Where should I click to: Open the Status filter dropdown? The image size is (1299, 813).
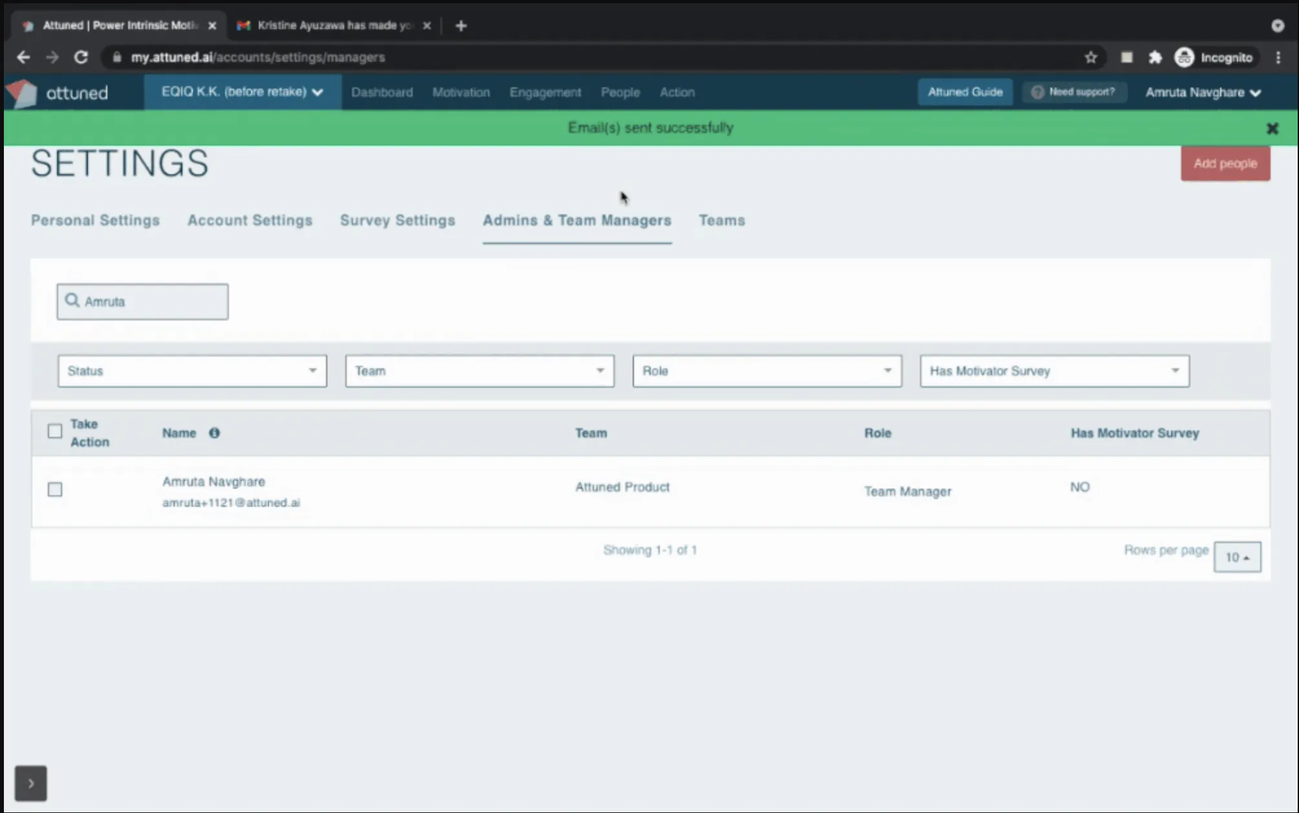192,371
